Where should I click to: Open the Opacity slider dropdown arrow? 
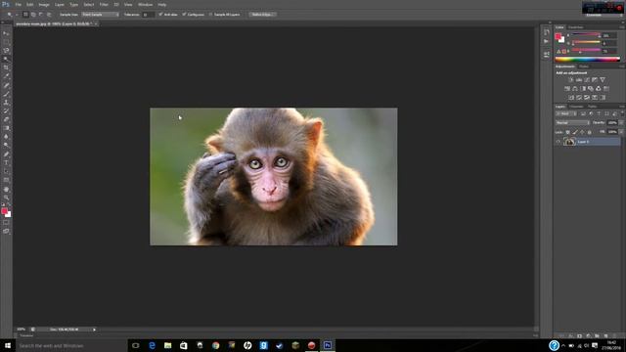click(621, 123)
